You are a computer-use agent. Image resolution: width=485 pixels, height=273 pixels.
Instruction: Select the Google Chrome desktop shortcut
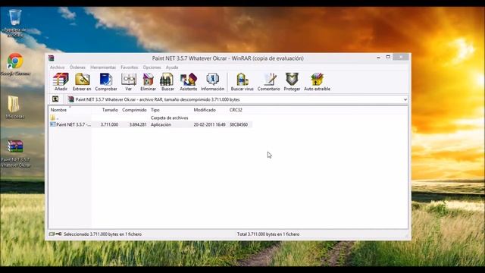pos(15,64)
